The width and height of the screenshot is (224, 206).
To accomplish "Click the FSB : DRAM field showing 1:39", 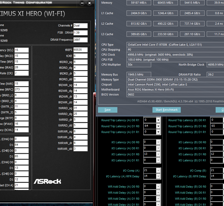I will click(x=80, y=33).
